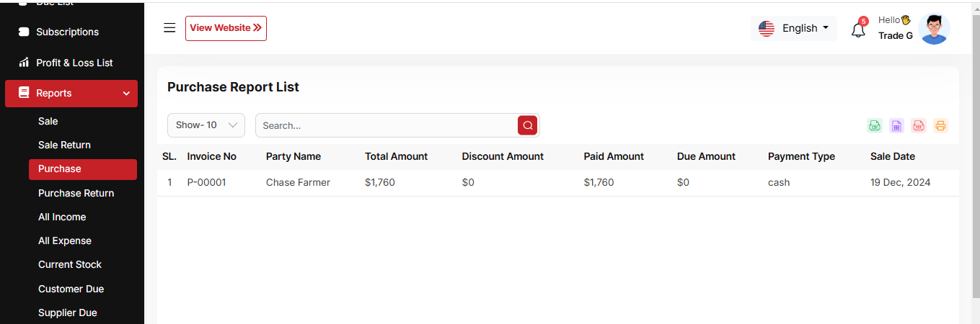Toggle the hamburger sidebar menu

pos(169,28)
